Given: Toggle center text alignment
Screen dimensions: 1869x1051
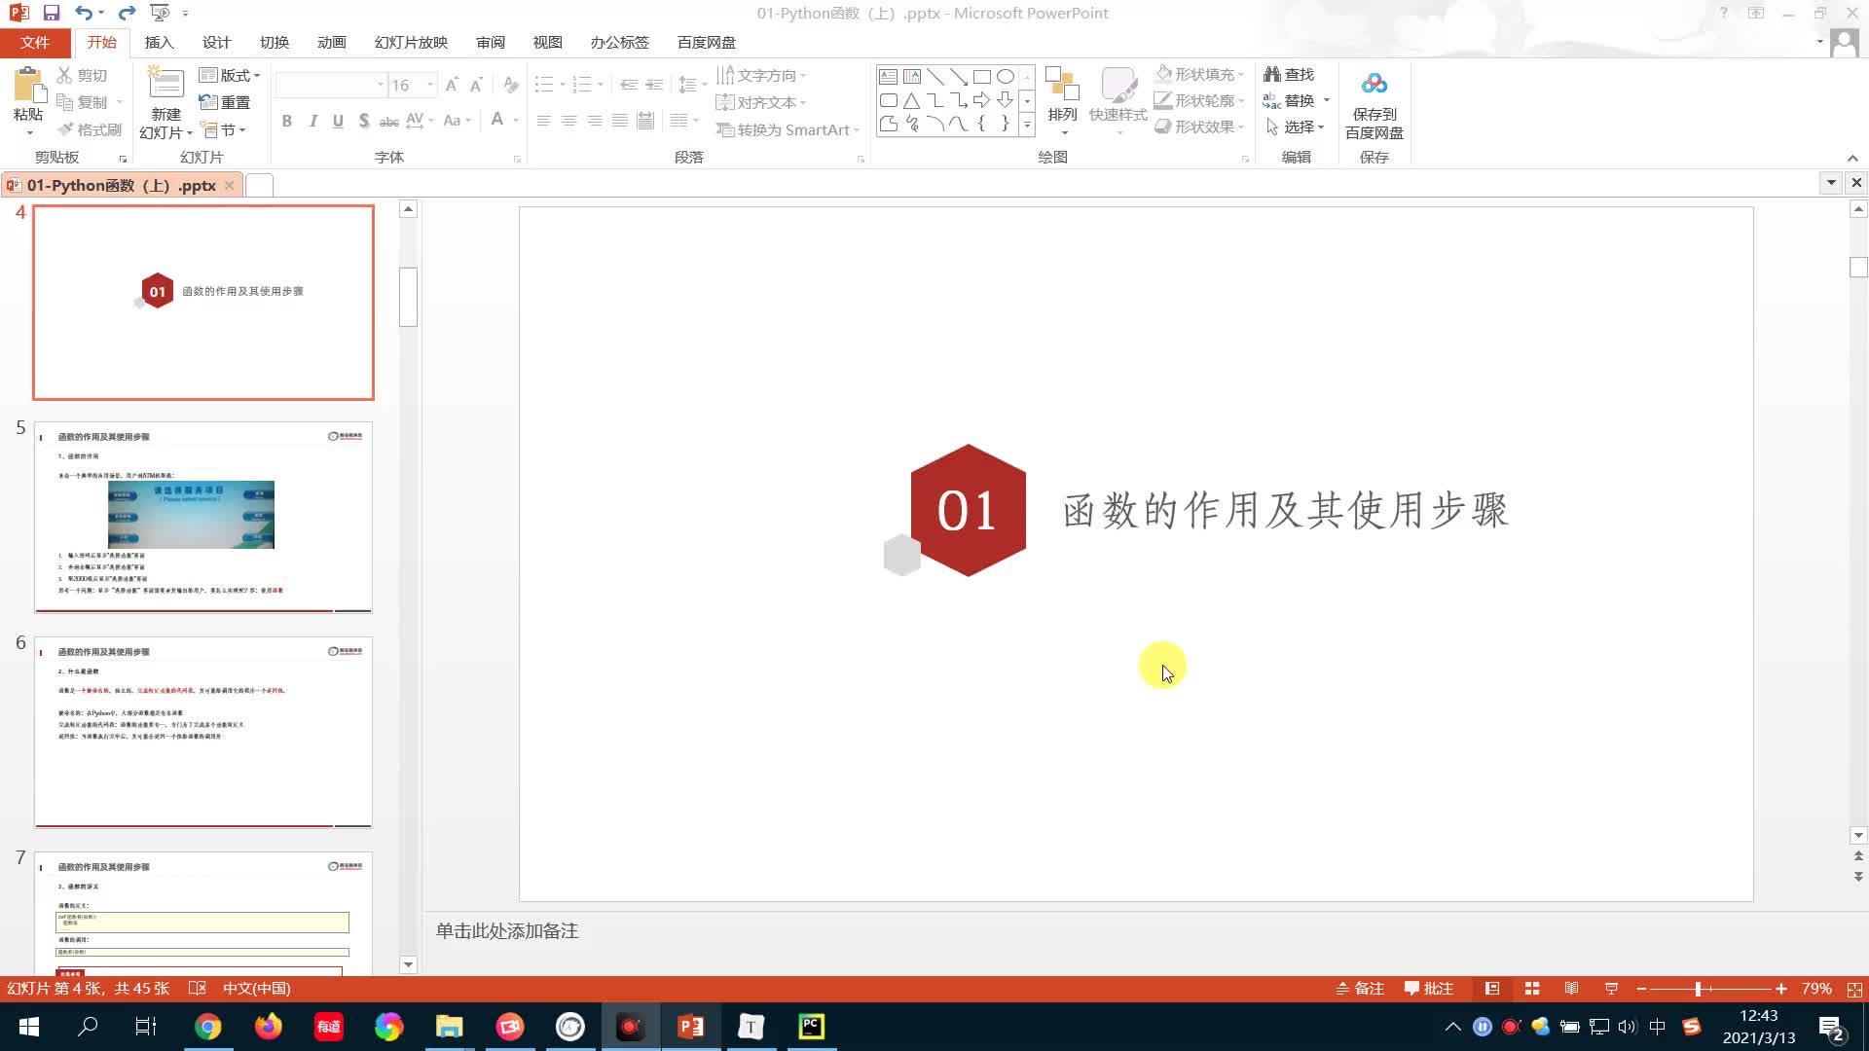Looking at the screenshot, I should coord(568,121).
